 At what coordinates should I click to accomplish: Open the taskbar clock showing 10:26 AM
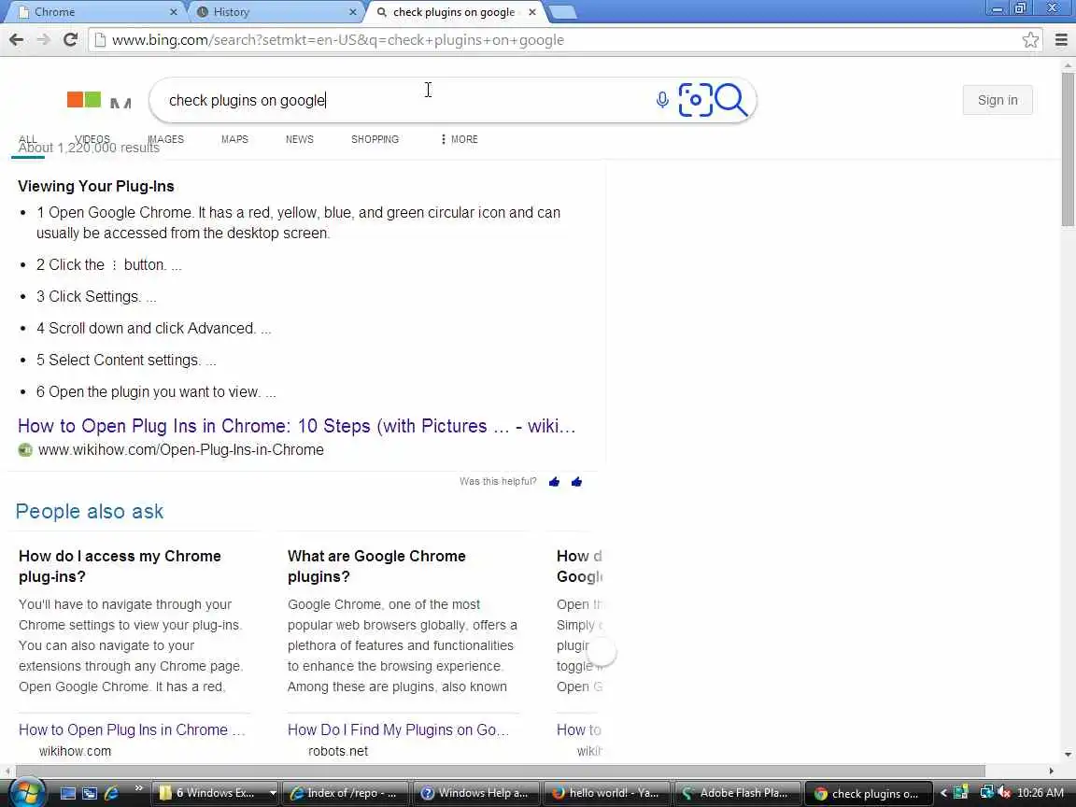pos(1041,793)
